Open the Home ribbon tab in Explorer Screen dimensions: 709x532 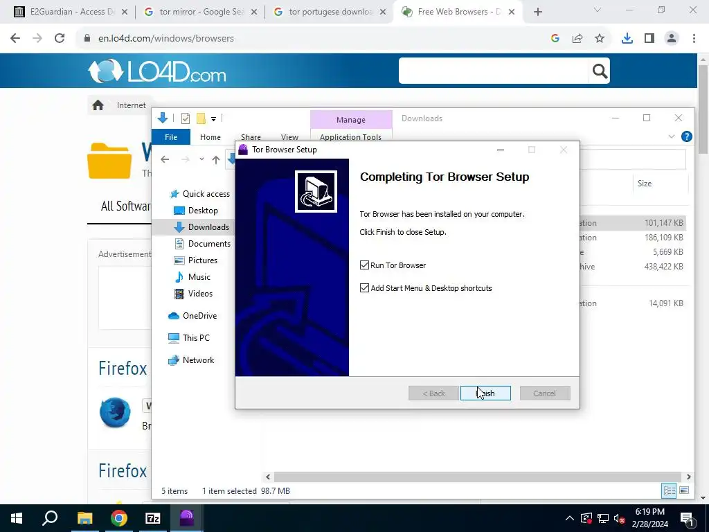(210, 137)
